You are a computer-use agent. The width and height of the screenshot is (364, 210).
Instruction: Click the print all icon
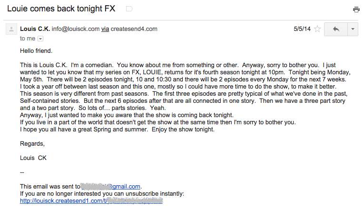[x=356, y=10]
